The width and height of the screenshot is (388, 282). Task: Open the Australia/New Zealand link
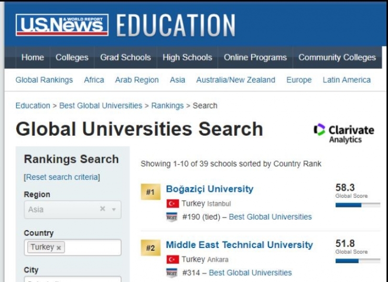coord(235,80)
